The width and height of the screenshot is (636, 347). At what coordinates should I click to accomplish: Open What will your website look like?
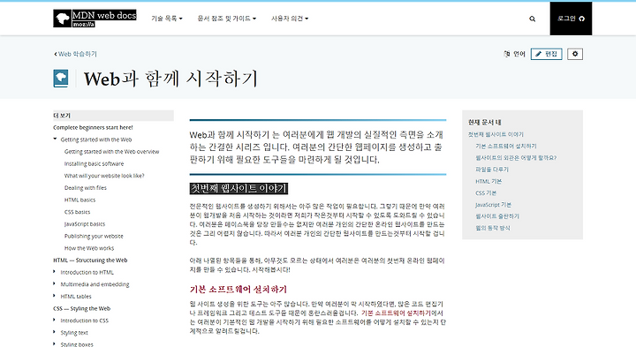pyautogui.click(x=104, y=176)
